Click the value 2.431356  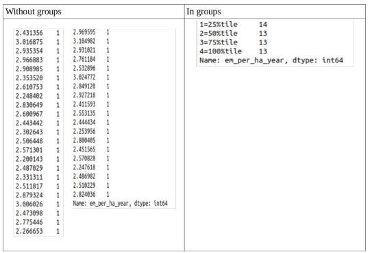tap(29, 33)
